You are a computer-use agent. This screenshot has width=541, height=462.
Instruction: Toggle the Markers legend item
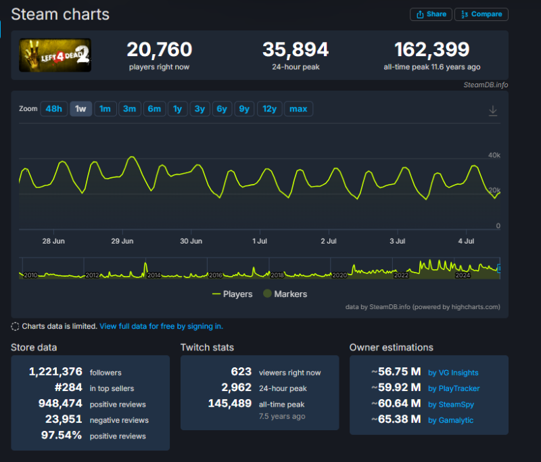point(285,294)
